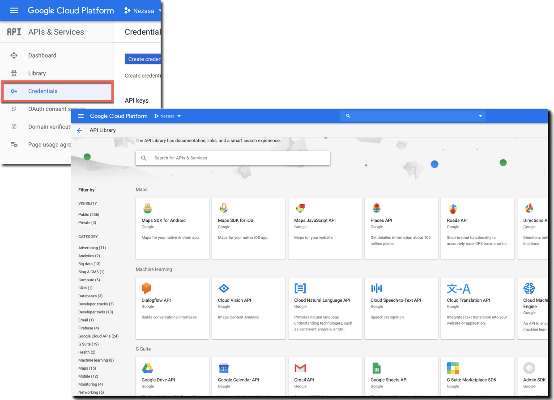Click the Maps SDK for iOS icon

pyautogui.click(x=224, y=208)
